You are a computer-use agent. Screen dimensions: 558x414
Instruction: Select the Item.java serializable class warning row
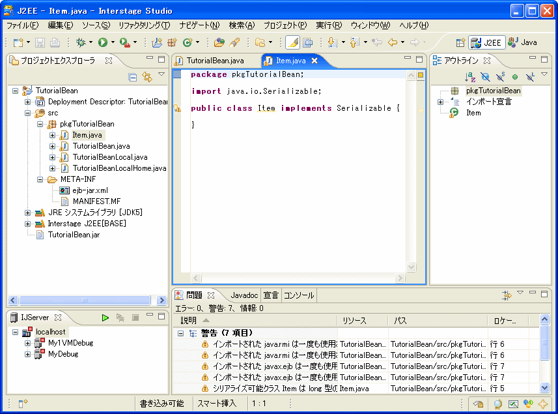[356, 389]
